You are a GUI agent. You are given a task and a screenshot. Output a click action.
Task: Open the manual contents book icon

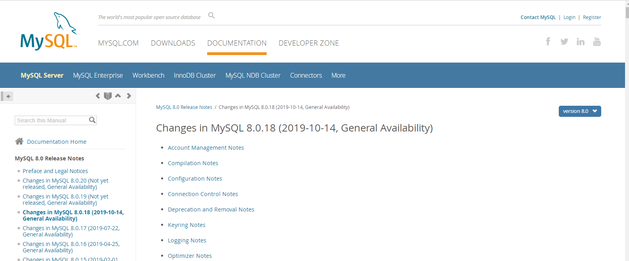108,96
